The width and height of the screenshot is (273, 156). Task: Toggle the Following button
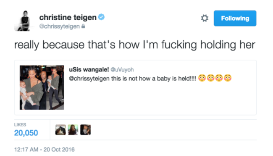[235, 19]
